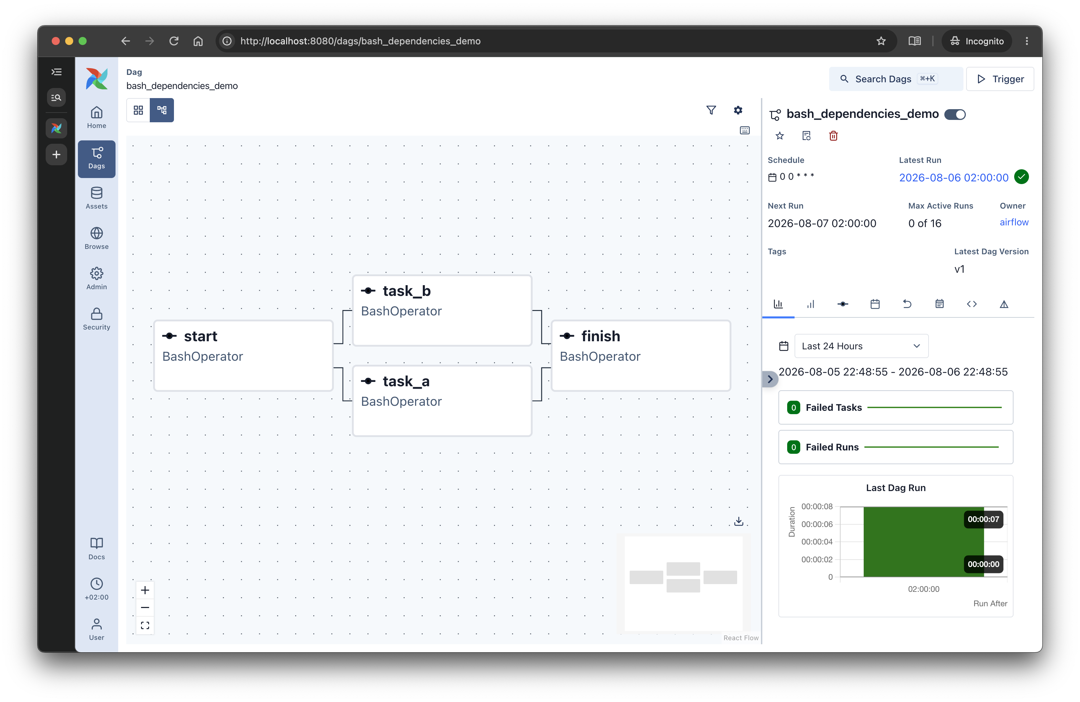Open browser home page
The image size is (1080, 702).
click(198, 41)
